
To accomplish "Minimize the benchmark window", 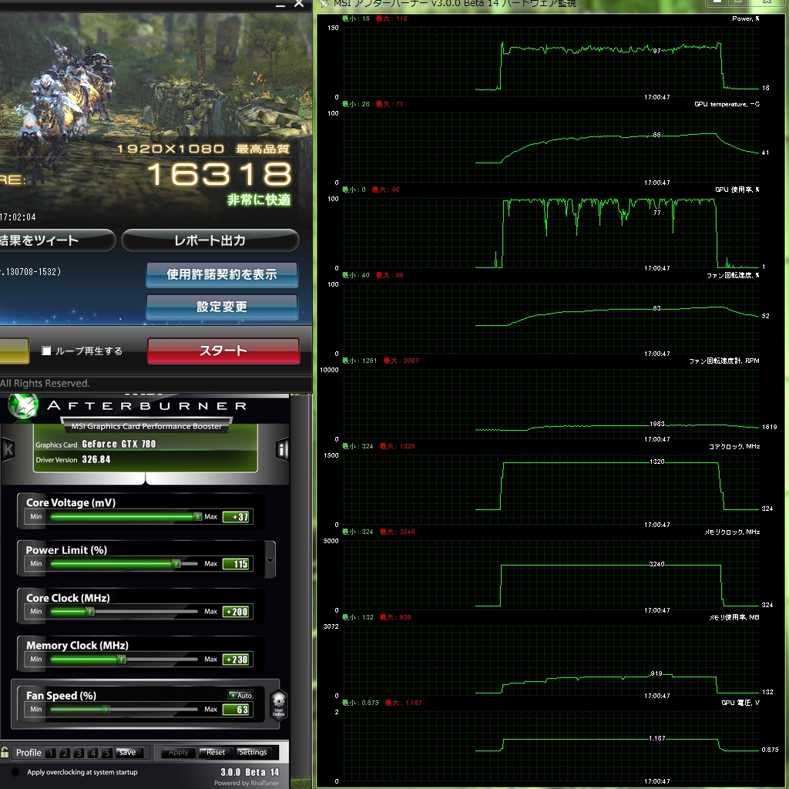I will coord(280,4).
